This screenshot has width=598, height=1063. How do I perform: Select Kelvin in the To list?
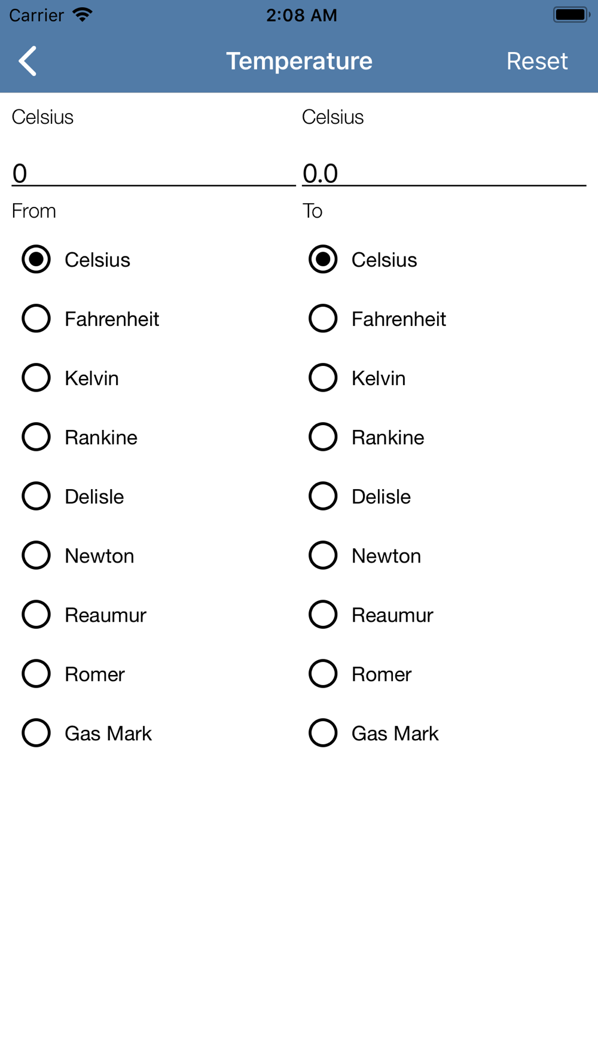pyautogui.click(x=358, y=378)
